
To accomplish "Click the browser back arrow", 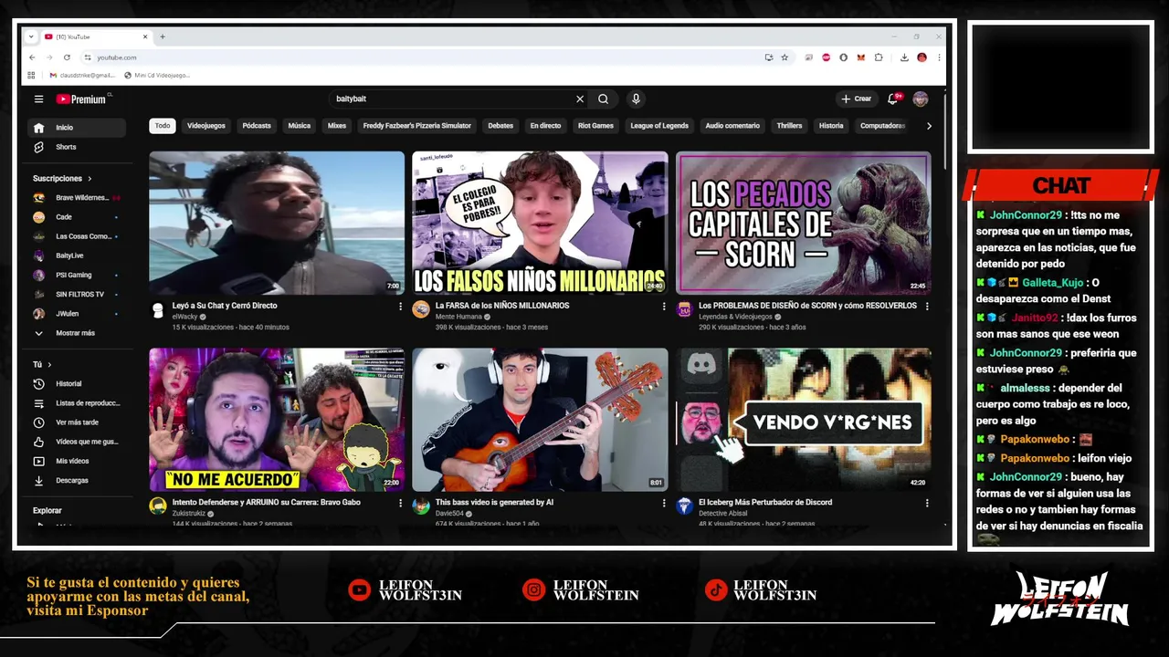I will 32,57.
